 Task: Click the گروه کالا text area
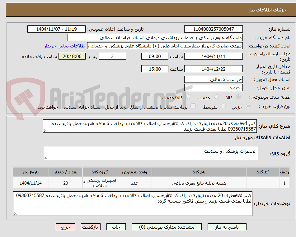pos(151,154)
